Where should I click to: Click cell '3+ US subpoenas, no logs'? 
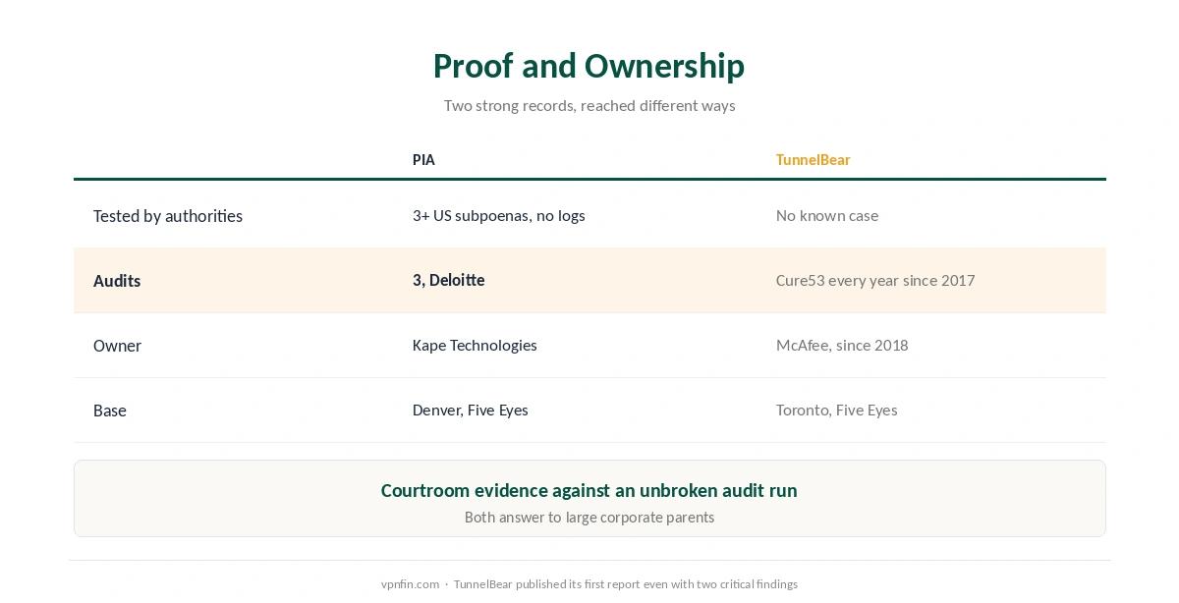[x=499, y=216]
